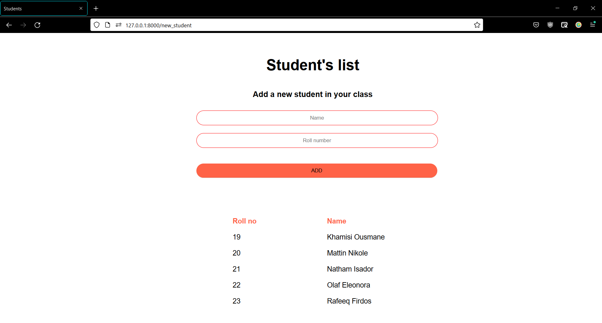602x323 pixels.
Task: Click the Name column header
Action: click(337, 221)
